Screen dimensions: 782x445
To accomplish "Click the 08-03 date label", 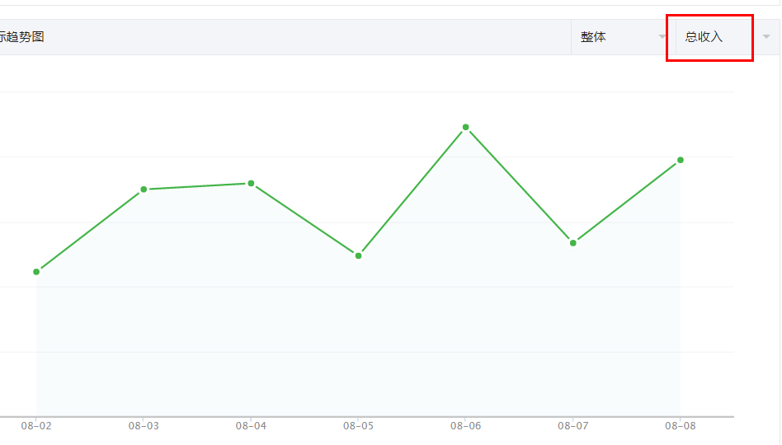I will point(144,426).
